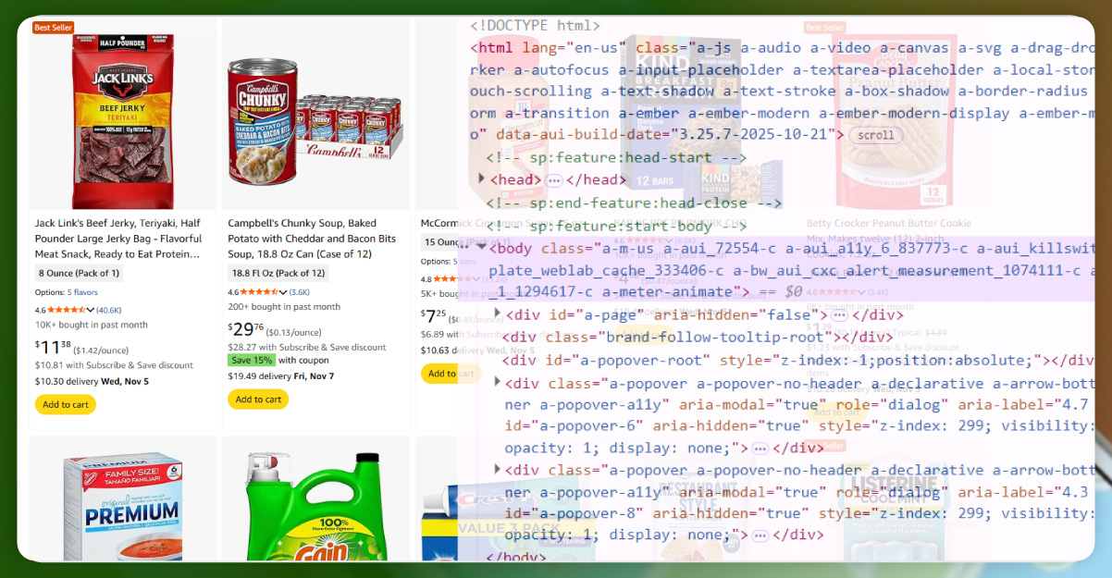Expand the head element node
The image size is (1112, 578).
[x=481, y=179]
